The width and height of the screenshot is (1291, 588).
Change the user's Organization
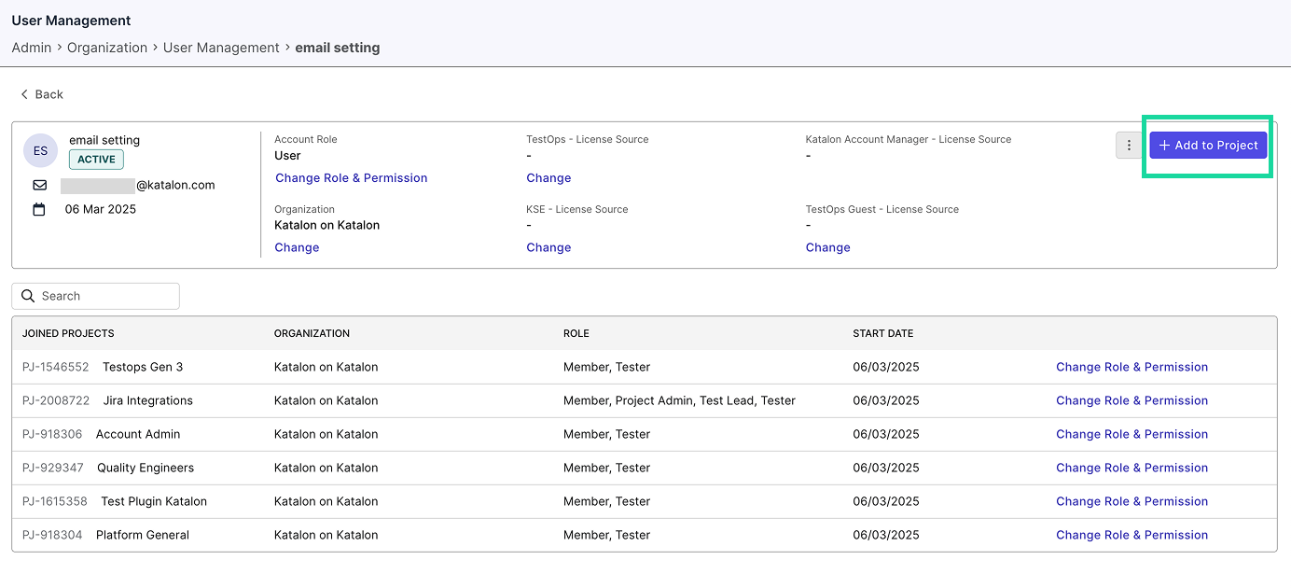(x=297, y=247)
